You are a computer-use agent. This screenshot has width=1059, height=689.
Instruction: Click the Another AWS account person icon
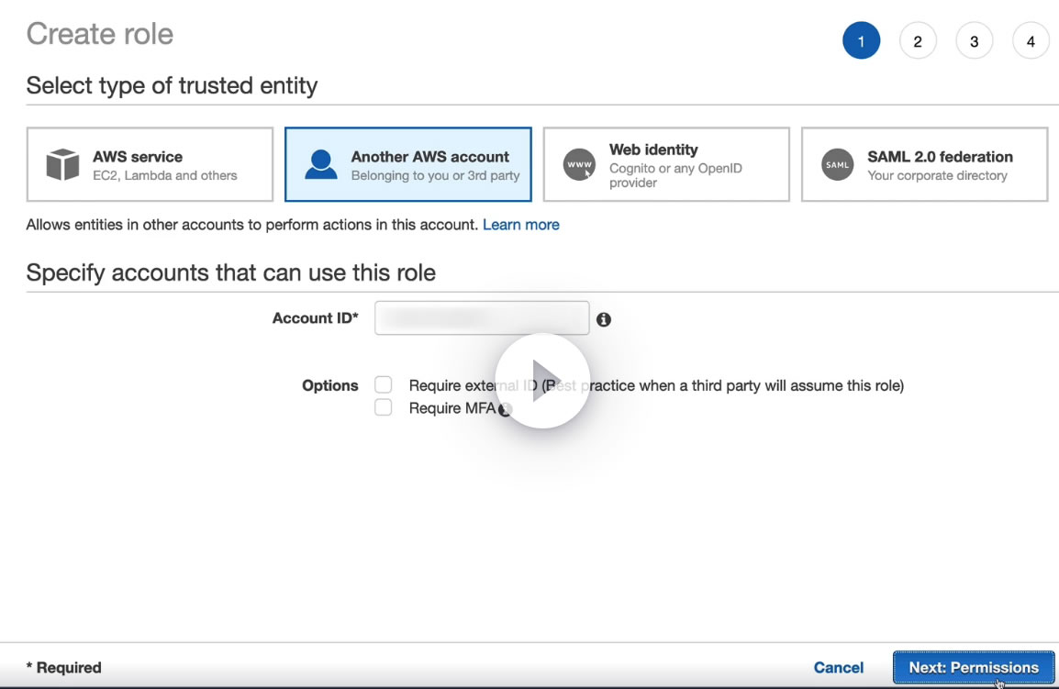point(321,165)
